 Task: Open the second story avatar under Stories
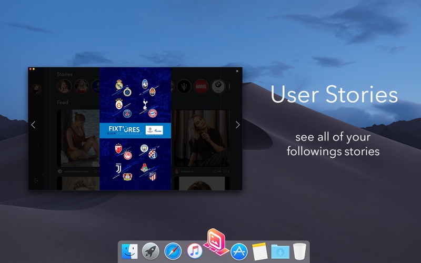(x=82, y=86)
